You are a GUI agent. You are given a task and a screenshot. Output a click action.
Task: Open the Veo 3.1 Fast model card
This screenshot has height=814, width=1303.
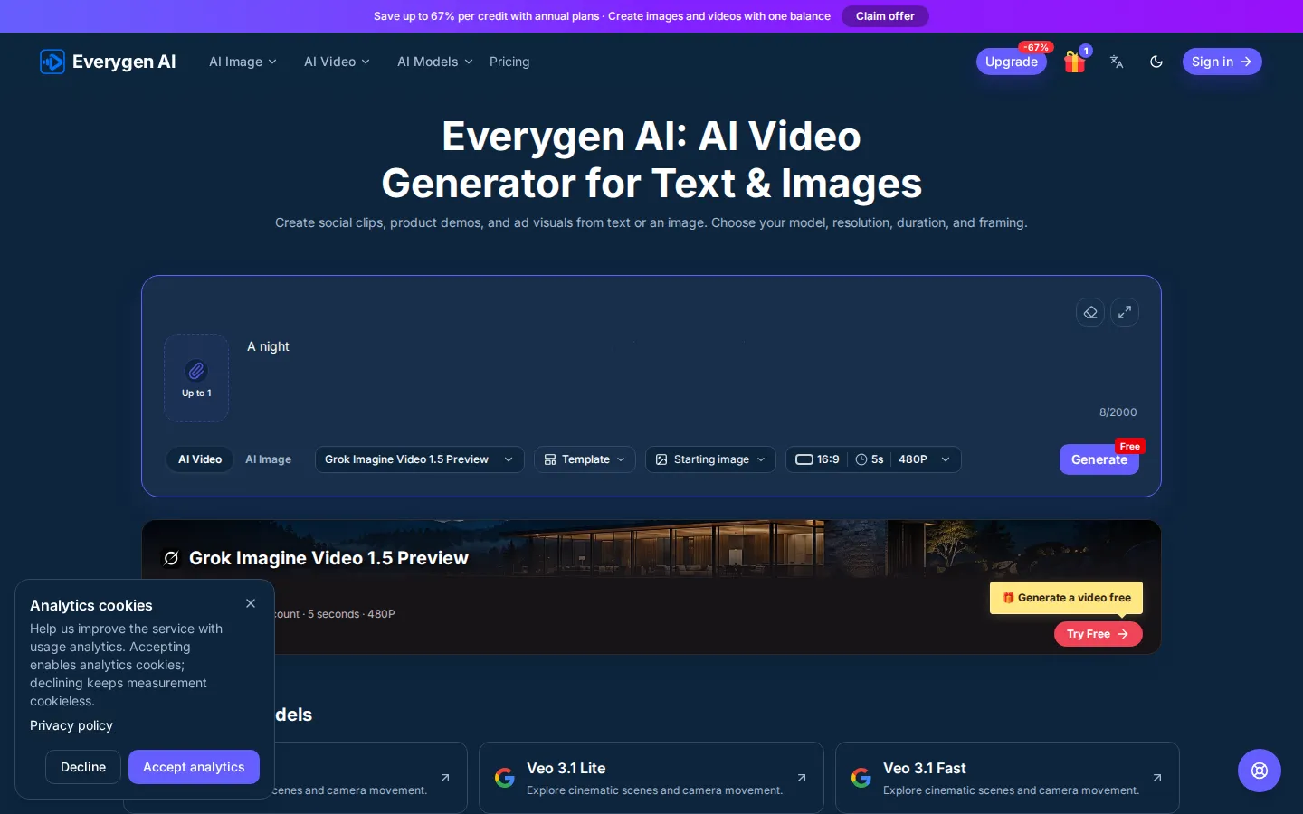(1007, 778)
